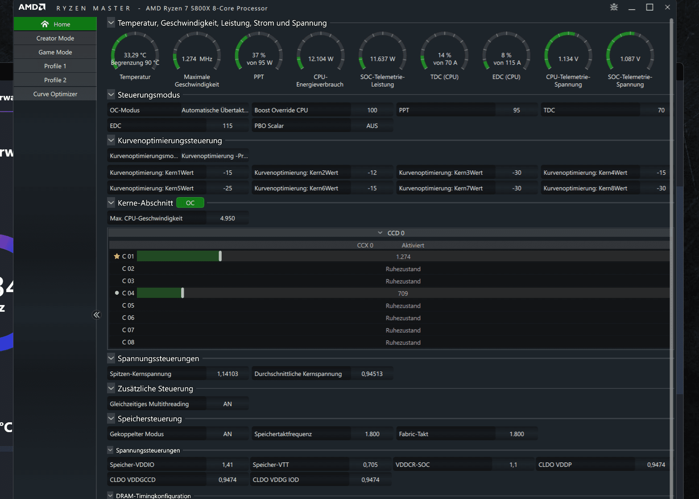Viewport: 699px width, 499px height.
Task: Click Gekoppelter Modus AN value
Action: tap(227, 434)
